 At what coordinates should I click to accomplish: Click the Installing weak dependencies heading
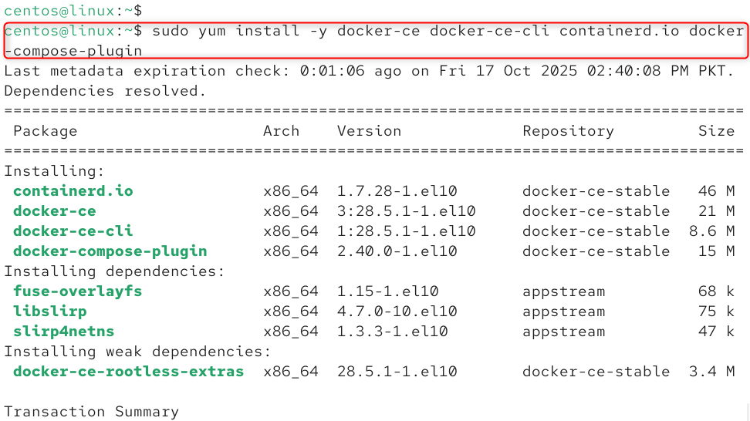137,352
